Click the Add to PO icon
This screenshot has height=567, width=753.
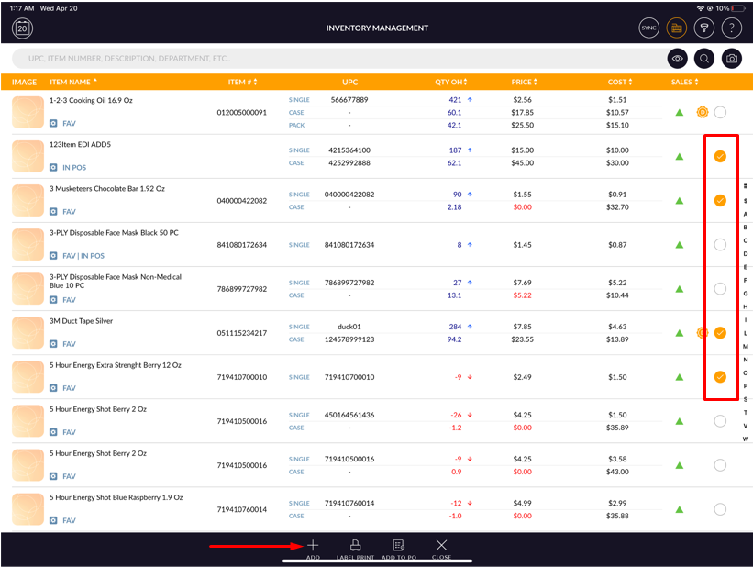coord(399,546)
